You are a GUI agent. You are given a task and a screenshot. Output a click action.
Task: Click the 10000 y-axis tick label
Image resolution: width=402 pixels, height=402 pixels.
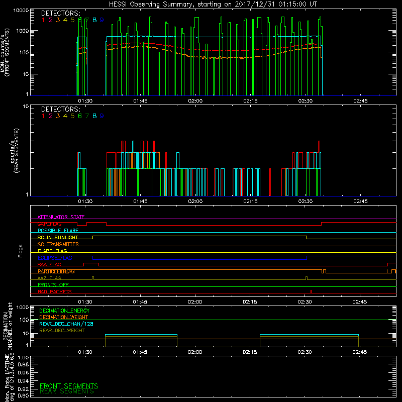click(x=21, y=10)
